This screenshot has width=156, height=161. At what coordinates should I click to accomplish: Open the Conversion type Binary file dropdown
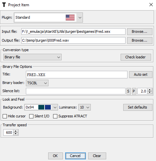(32, 57)
